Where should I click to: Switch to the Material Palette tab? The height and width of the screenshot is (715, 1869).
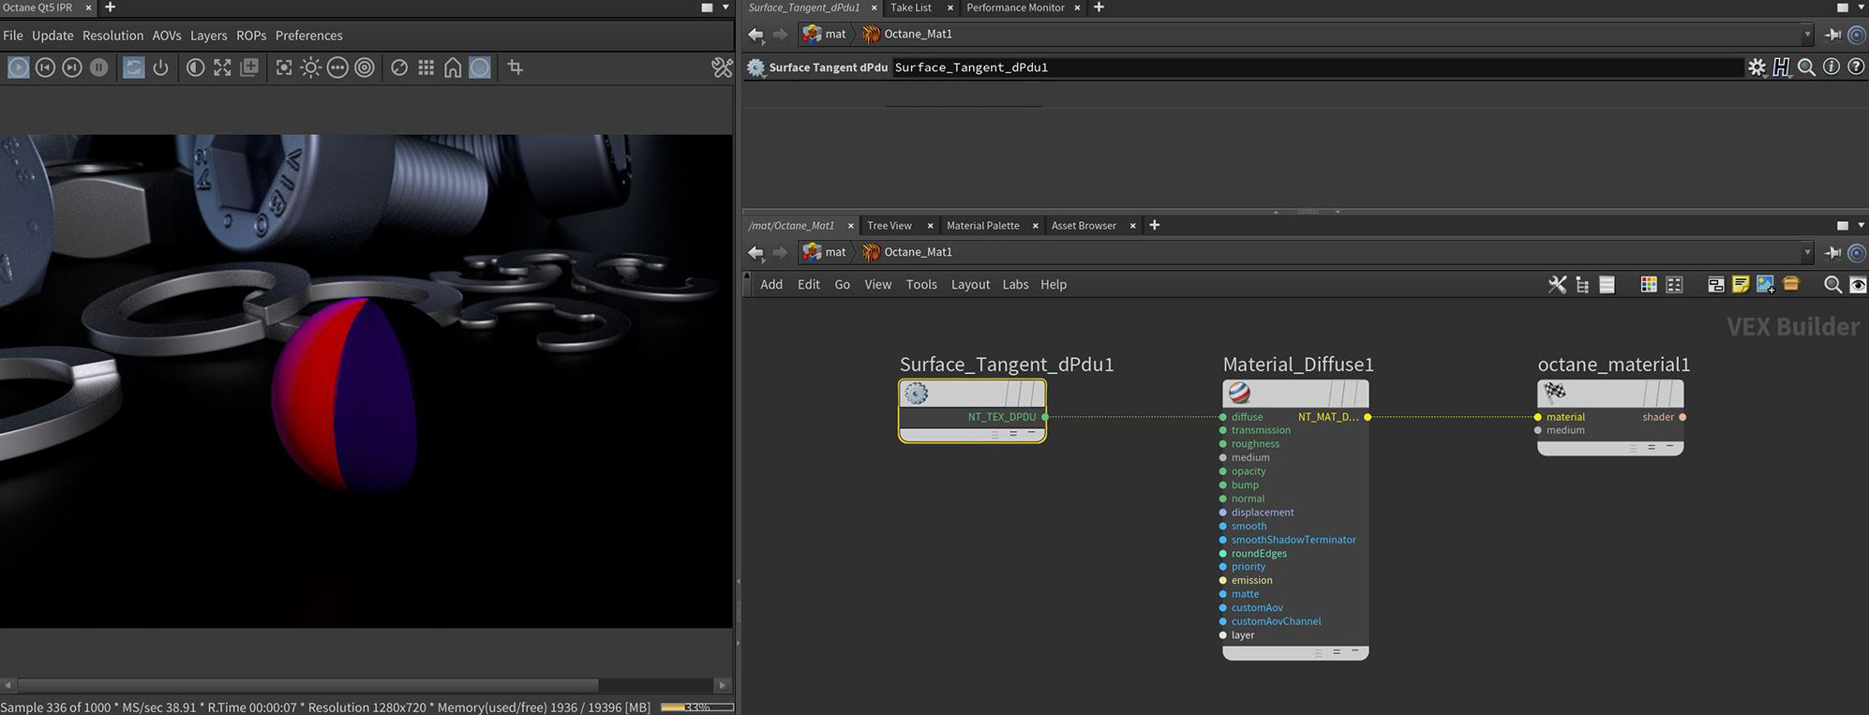click(982, 226)
